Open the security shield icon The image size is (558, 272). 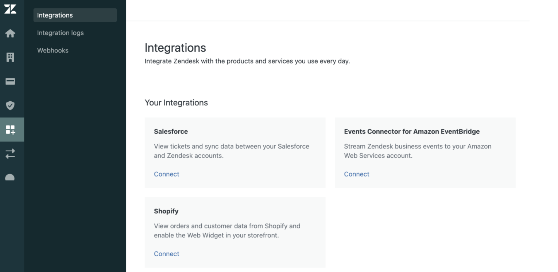tap(10, 106)
